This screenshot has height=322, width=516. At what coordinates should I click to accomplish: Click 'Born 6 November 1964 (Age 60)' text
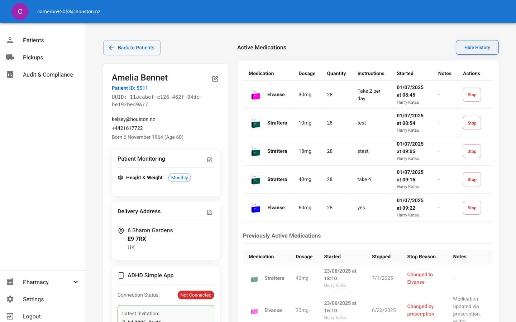[148, 137]
